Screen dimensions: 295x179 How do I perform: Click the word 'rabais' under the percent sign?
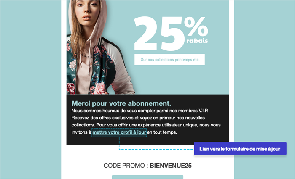coord(197,41)
